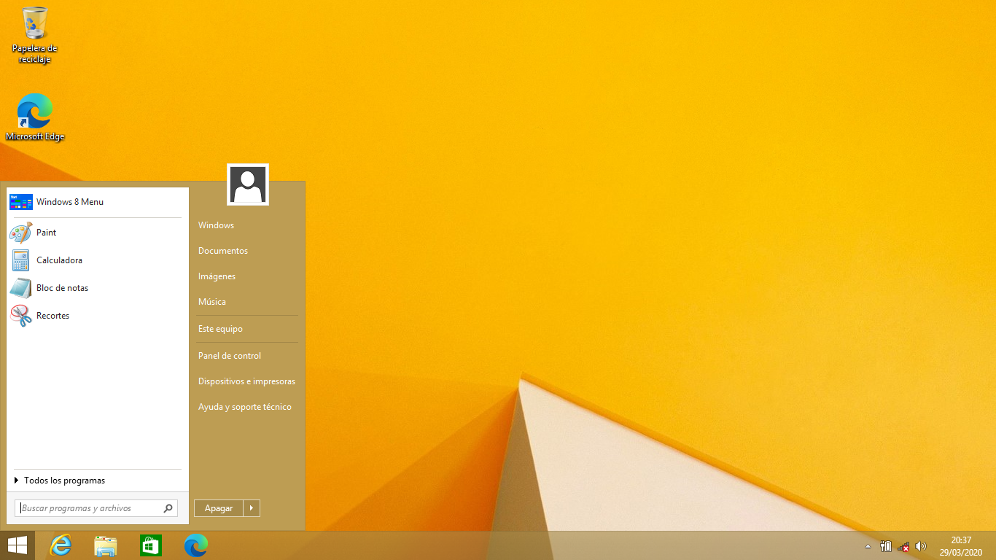Click the user account avatar picture

click(247, 184)
